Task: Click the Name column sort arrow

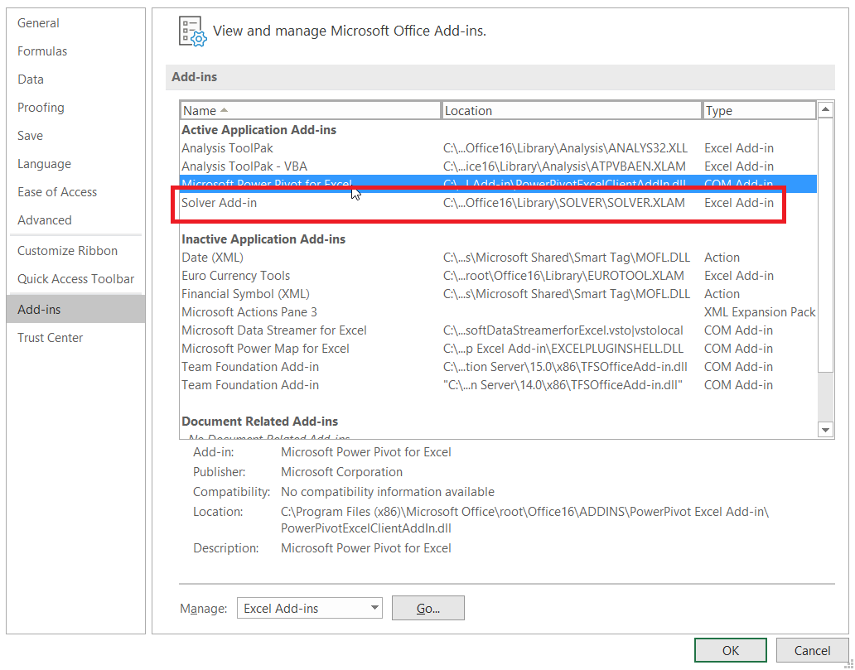Action: (x=225, y=110)
